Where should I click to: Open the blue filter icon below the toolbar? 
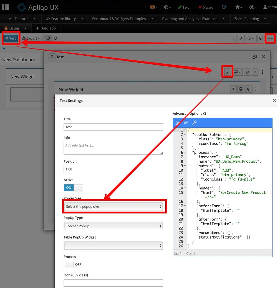click(4, 49)
